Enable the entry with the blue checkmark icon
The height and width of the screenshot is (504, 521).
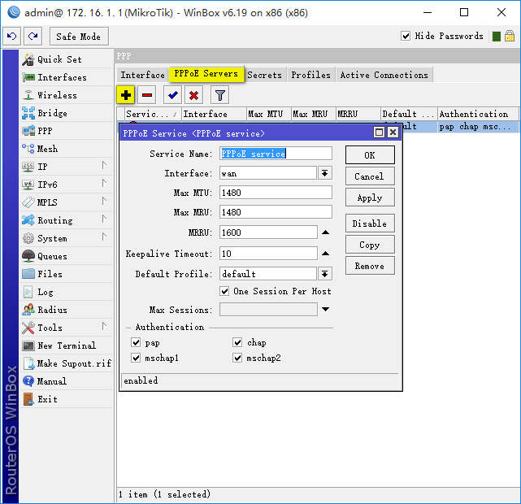[x=173, y=95]
